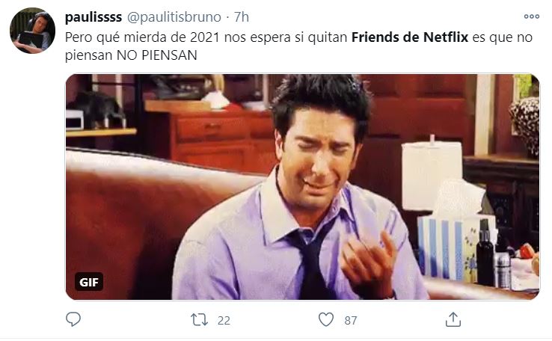Viewport: 552px width, 341px height.
Task: Click the like count 87
Action: (x=351, y=321)
